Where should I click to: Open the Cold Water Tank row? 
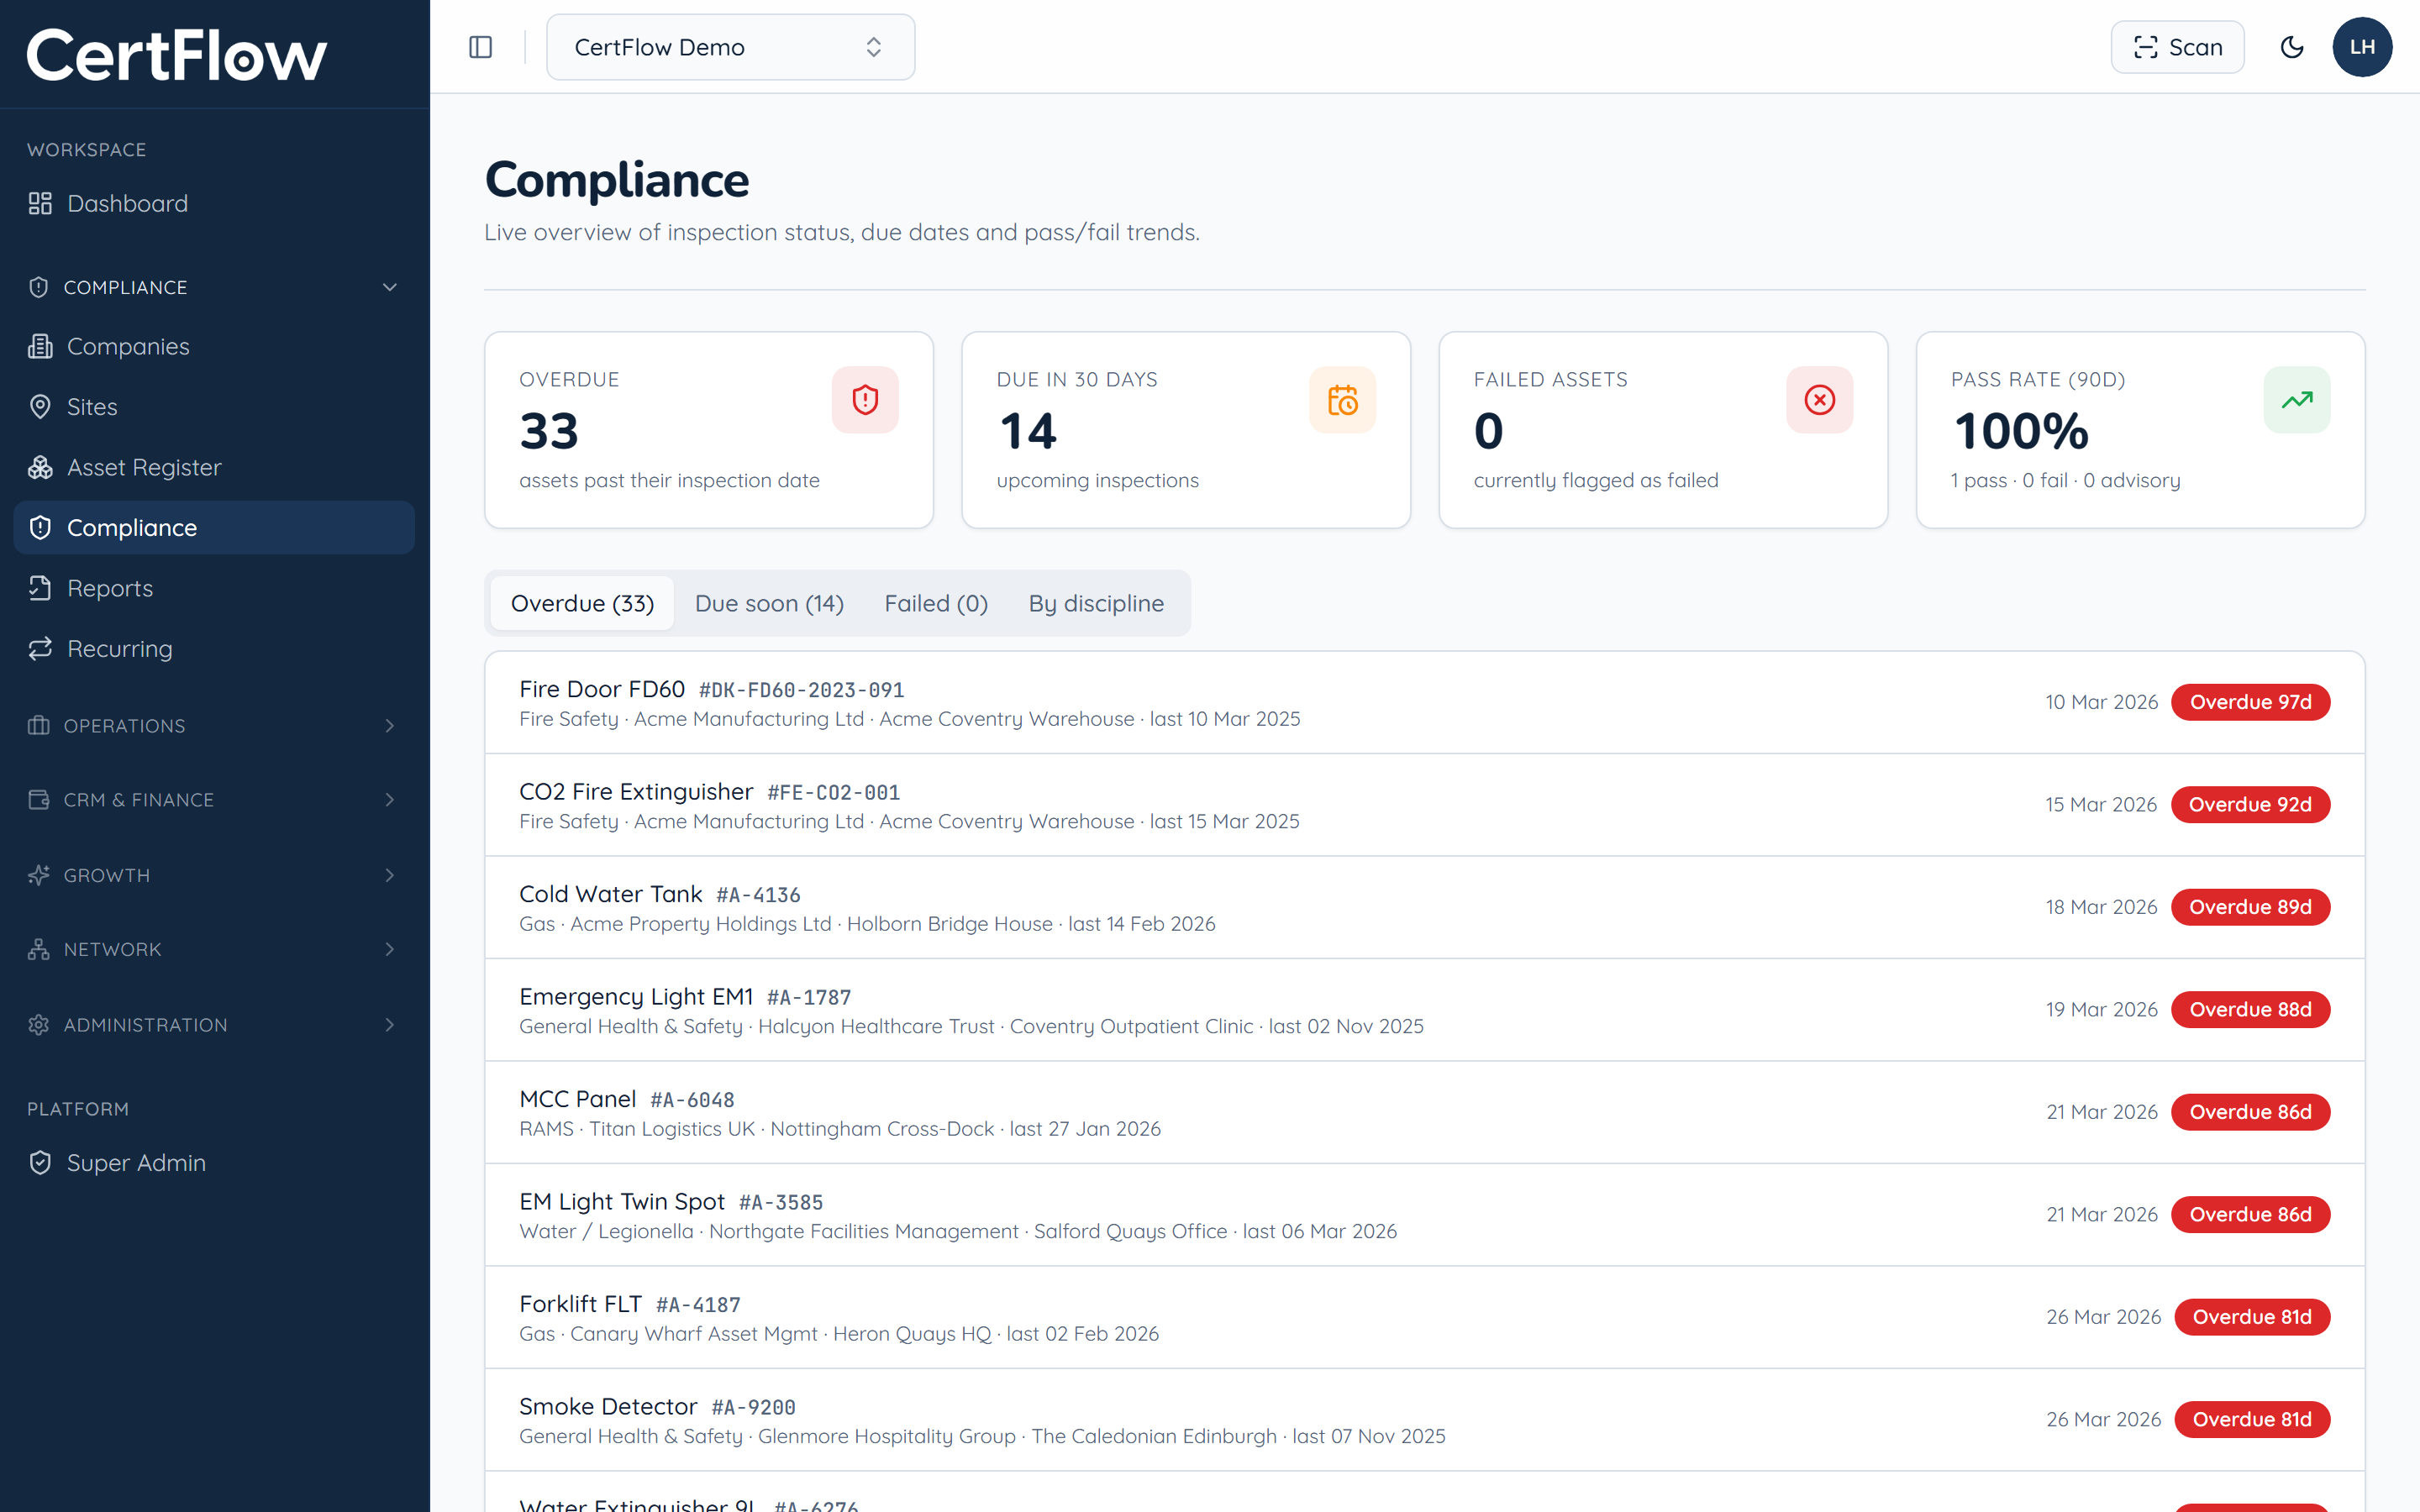(x=1424, y=908)
